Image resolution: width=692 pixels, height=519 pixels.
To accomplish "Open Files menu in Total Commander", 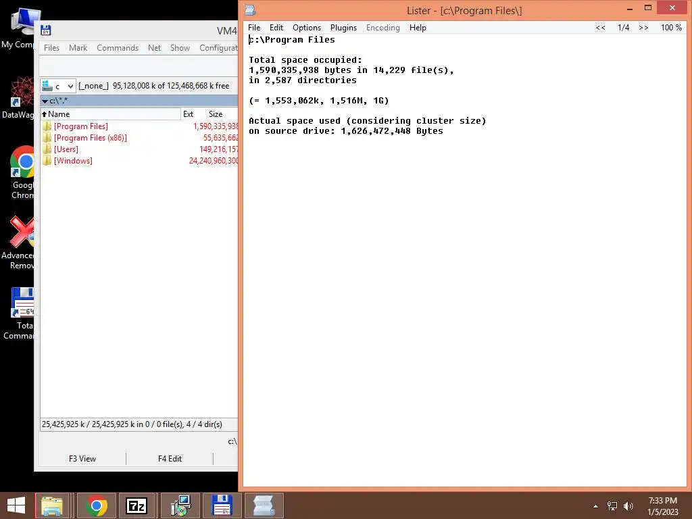I will pos(51,48).
